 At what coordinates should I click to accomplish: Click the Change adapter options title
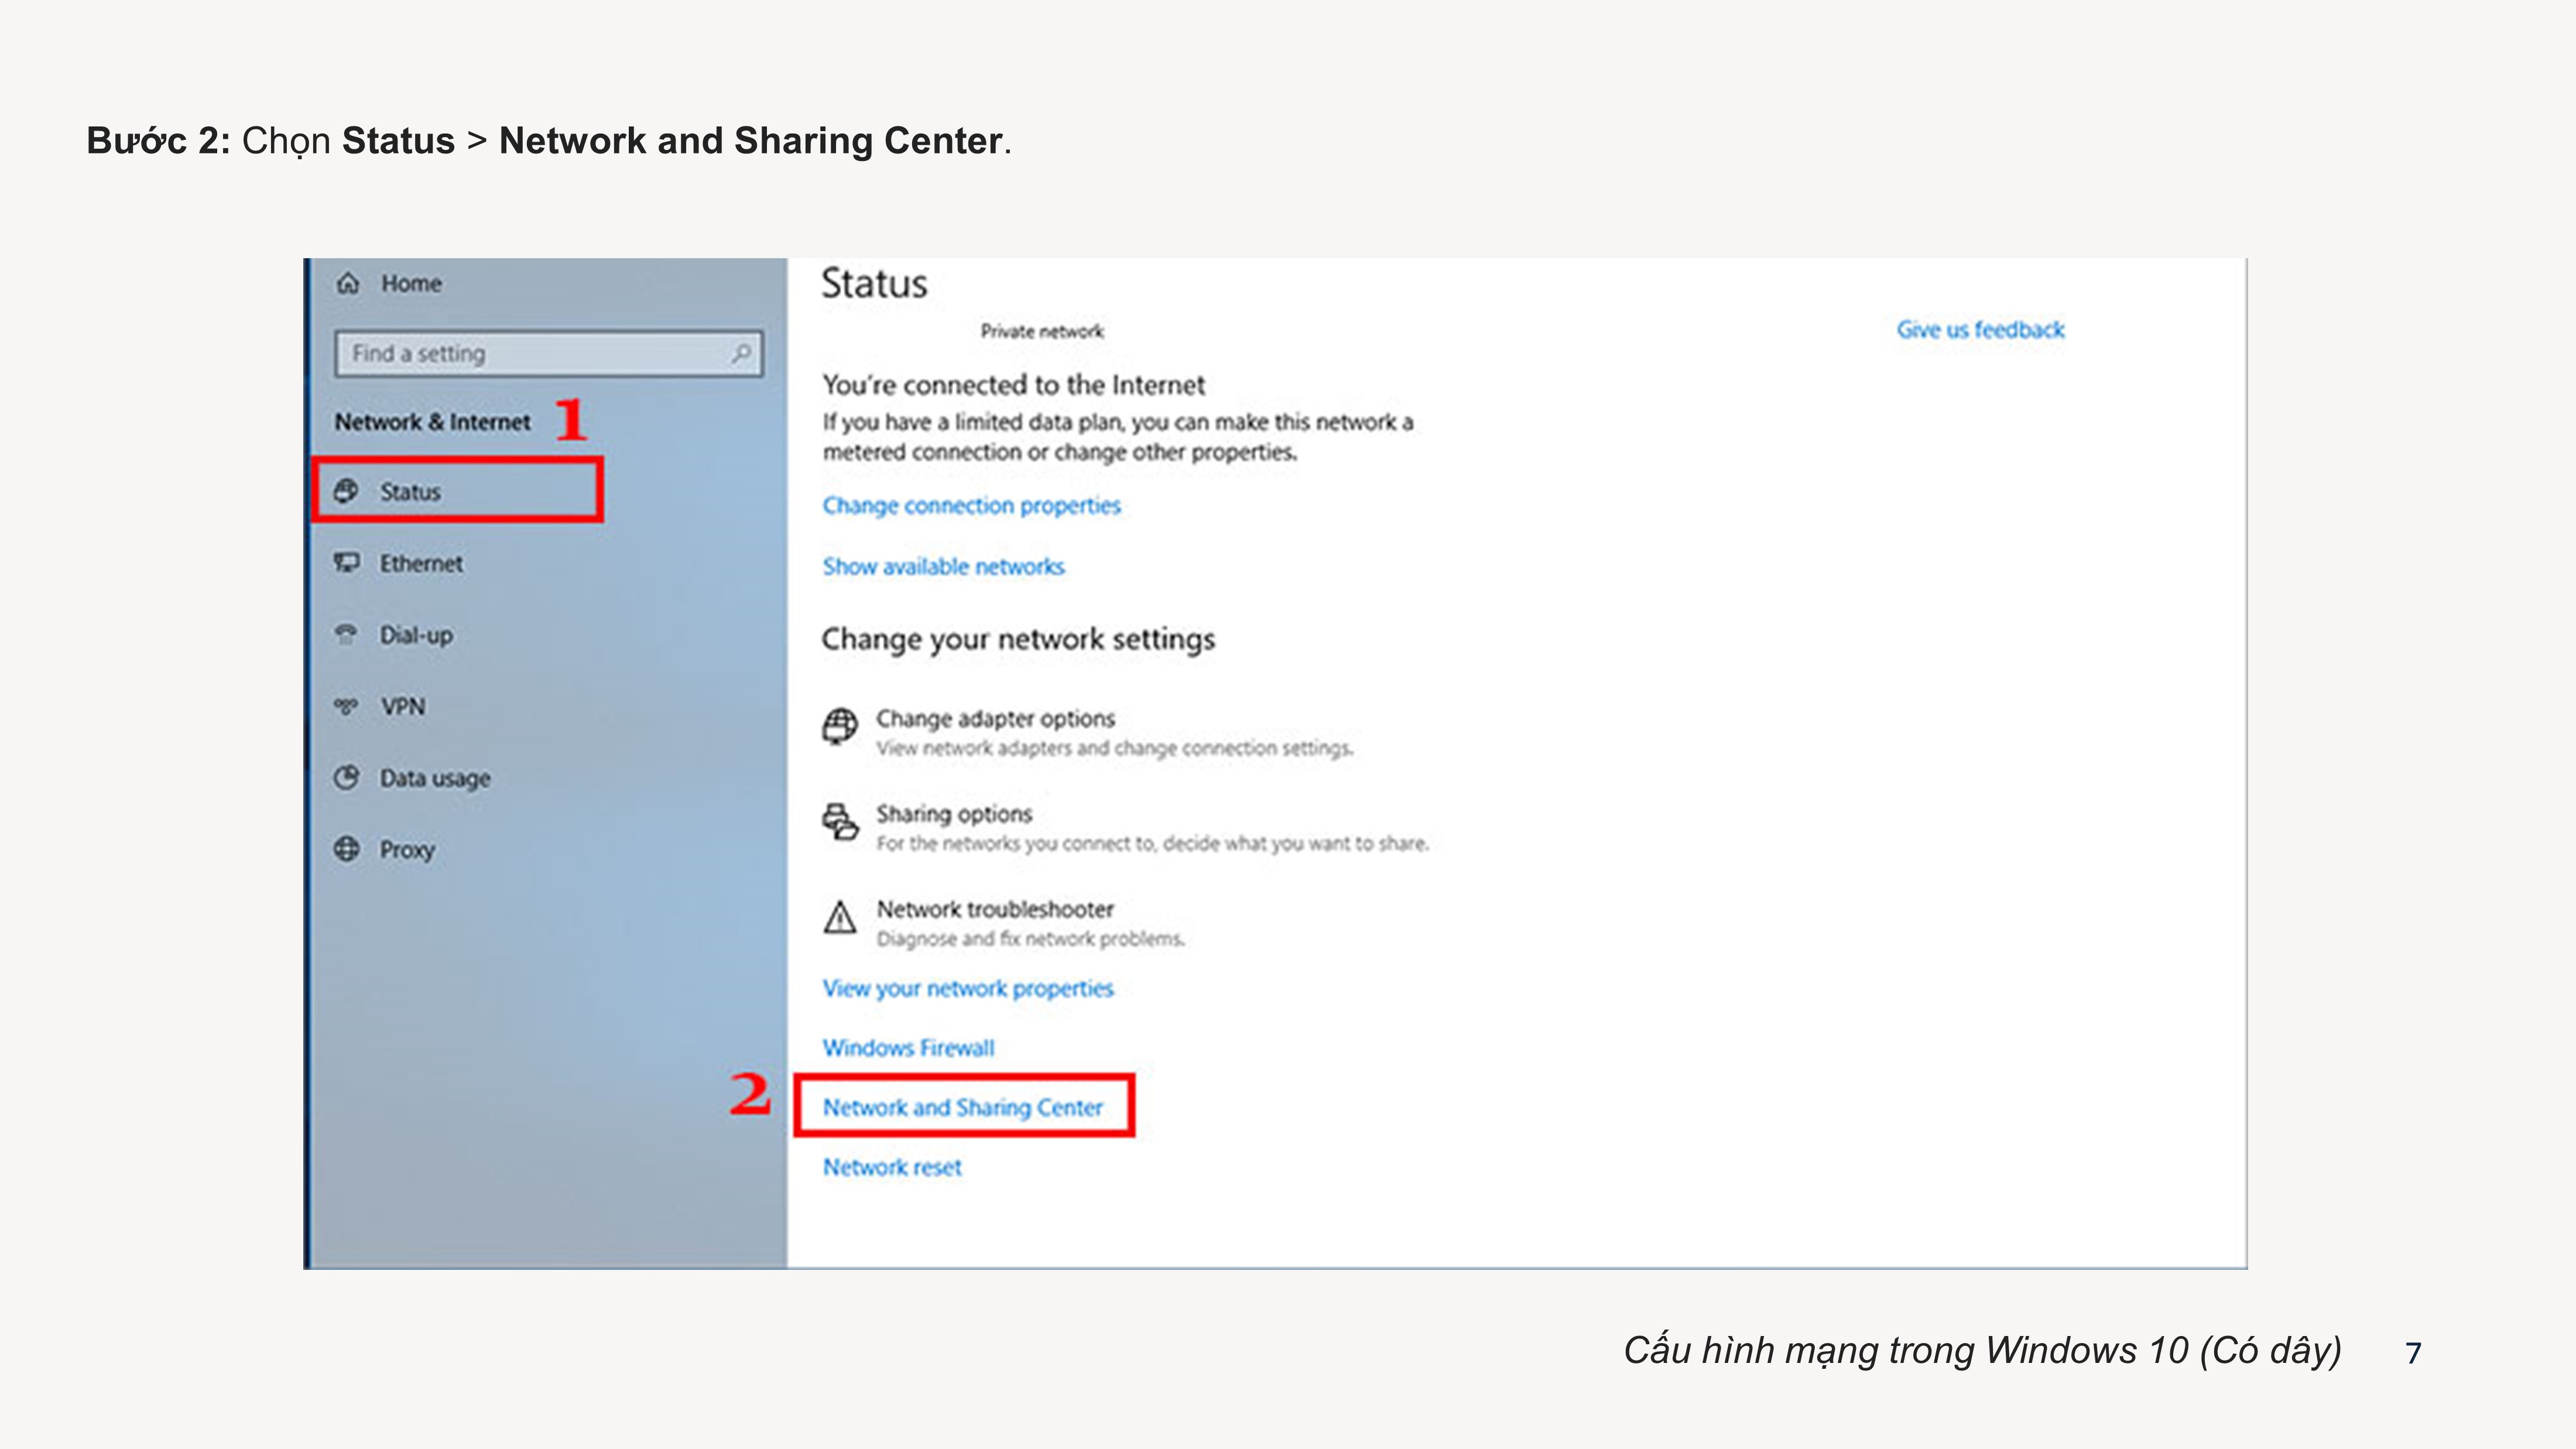996,718
